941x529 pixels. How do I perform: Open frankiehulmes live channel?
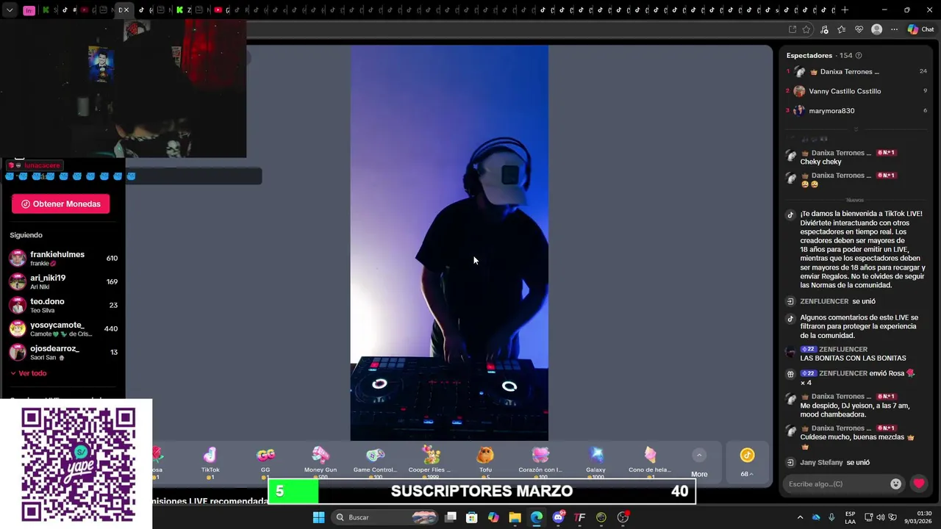(x=62, y=258)
